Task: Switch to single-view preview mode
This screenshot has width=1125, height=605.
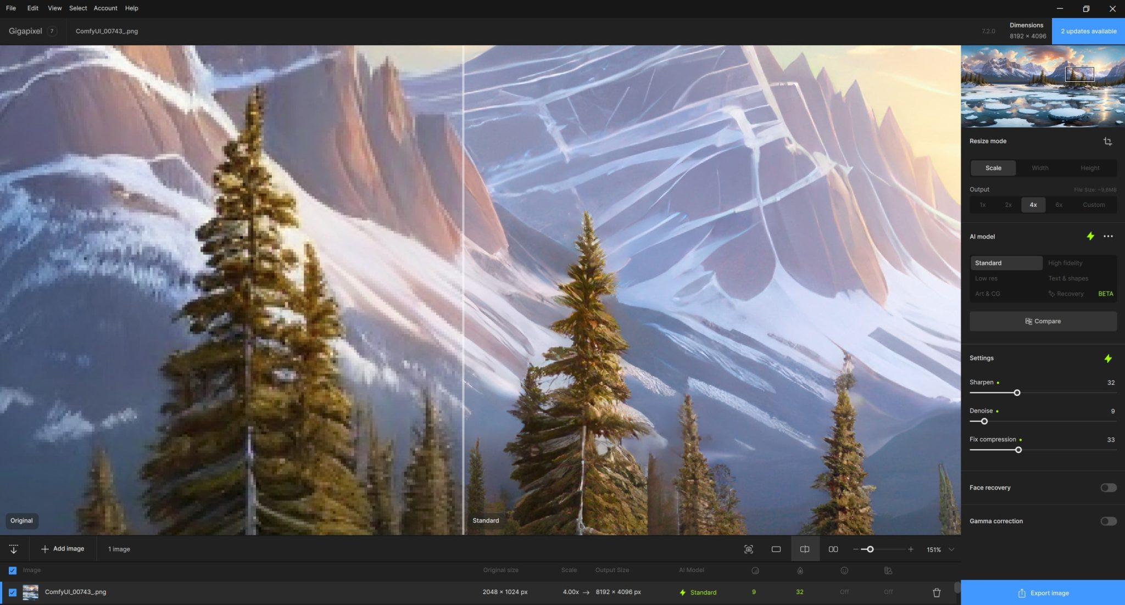Action: [776, 548]
